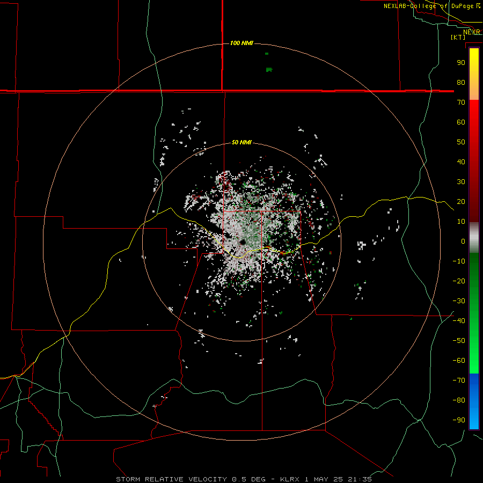Click the larger green echo north of 100 NMI ring

pyautogui.click(x=269, y=70)
